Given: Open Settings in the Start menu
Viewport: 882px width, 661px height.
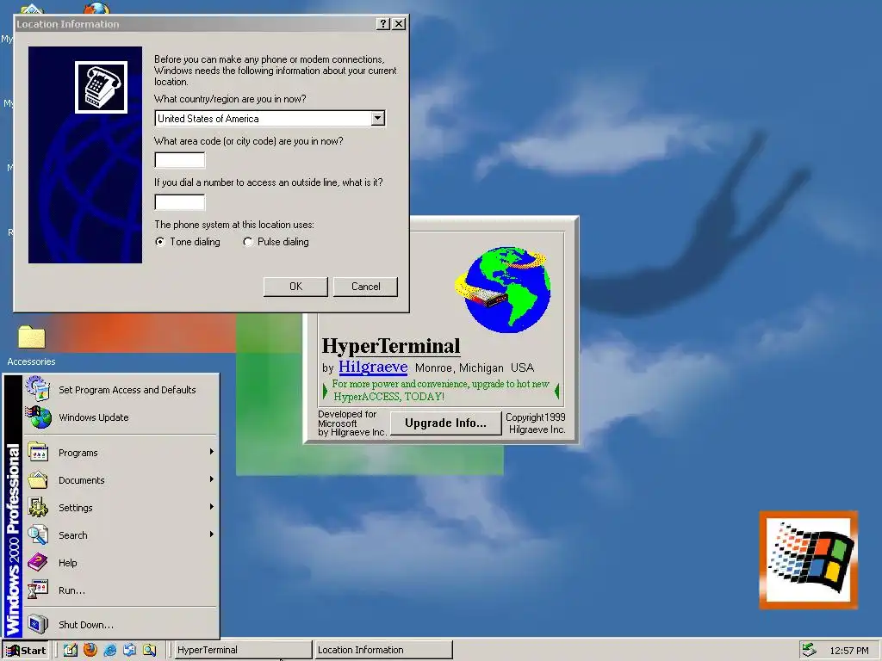Looking at the screenshot, I should coord(121,508).
